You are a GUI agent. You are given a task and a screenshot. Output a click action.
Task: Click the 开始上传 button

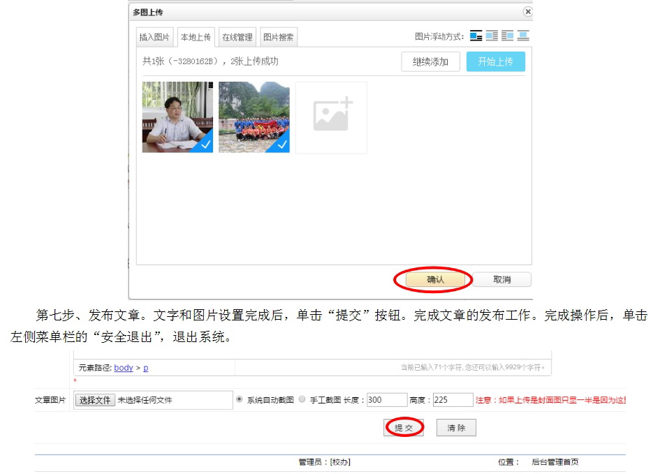click(495, 62)
